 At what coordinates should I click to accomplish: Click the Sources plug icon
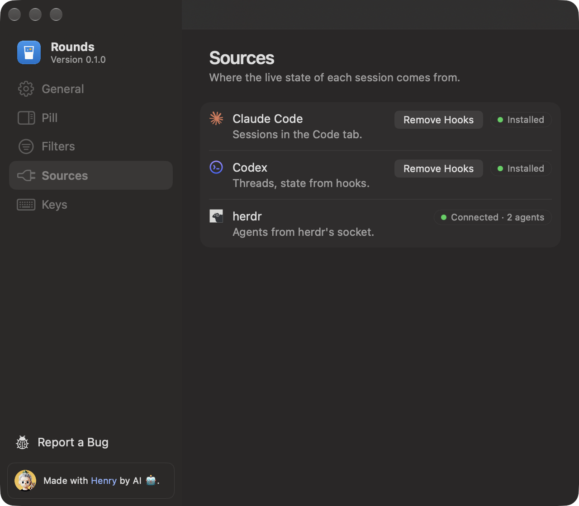(x=26, y=175)
